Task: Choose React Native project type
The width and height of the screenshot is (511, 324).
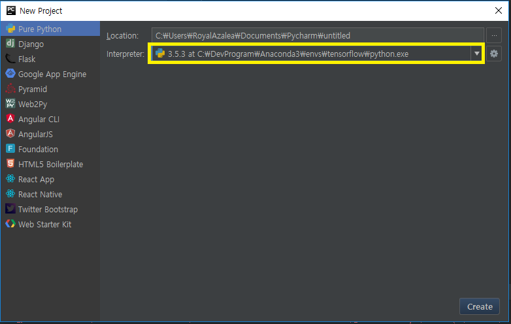Action: click(x=50, y=194)
